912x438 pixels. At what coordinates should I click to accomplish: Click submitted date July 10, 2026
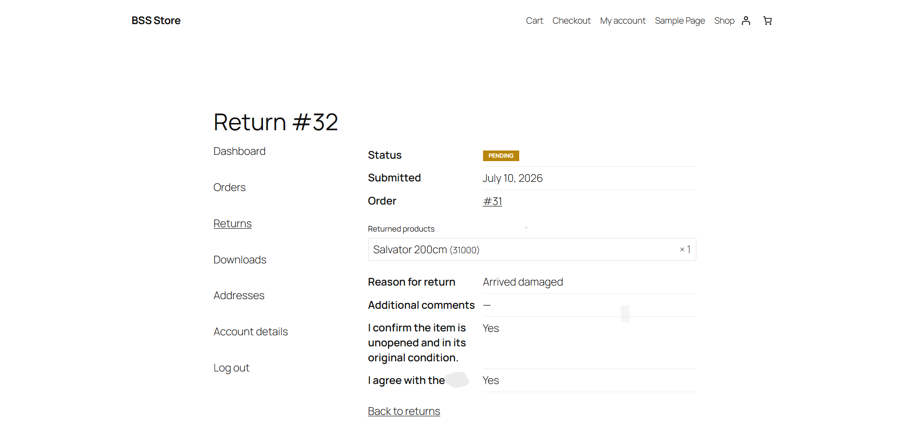point(512,178)
